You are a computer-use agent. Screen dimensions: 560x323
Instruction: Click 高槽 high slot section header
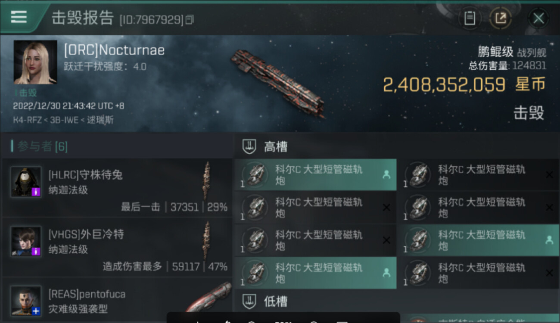pos(276,147)
